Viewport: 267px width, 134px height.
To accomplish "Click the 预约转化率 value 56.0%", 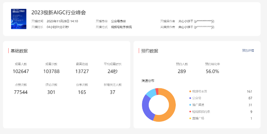I will tap(212, 72).
